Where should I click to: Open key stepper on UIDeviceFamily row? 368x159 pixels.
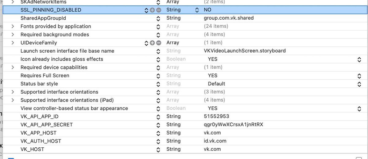point(147,43)
